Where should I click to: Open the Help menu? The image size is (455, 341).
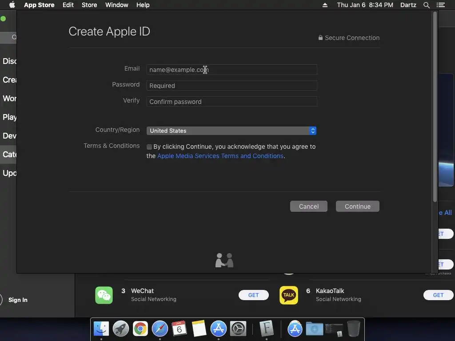pyautogui.click(x=143, y=5)
